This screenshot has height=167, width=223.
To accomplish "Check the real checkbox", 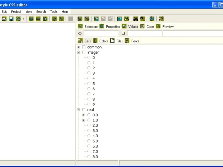I will click(x=84, y=110).
